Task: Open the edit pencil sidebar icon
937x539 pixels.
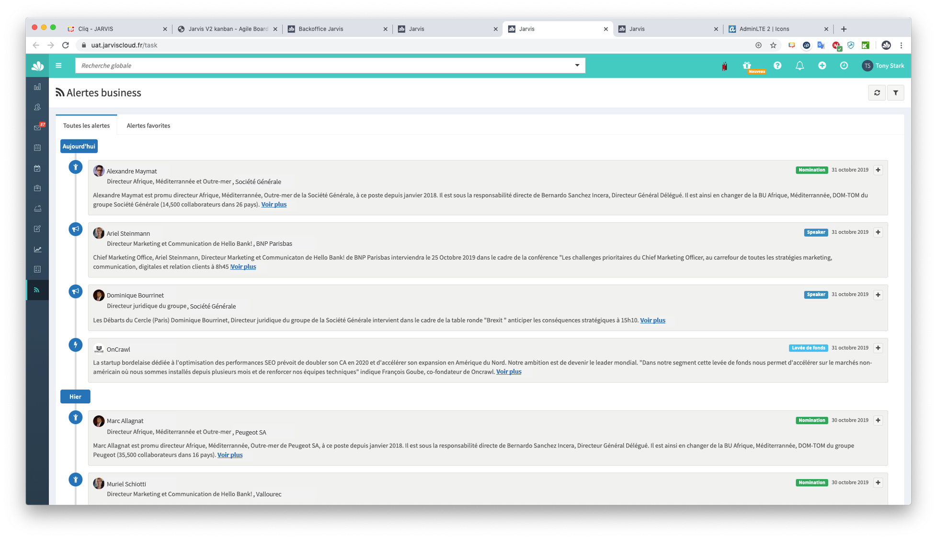Action: tap(37, 229)
